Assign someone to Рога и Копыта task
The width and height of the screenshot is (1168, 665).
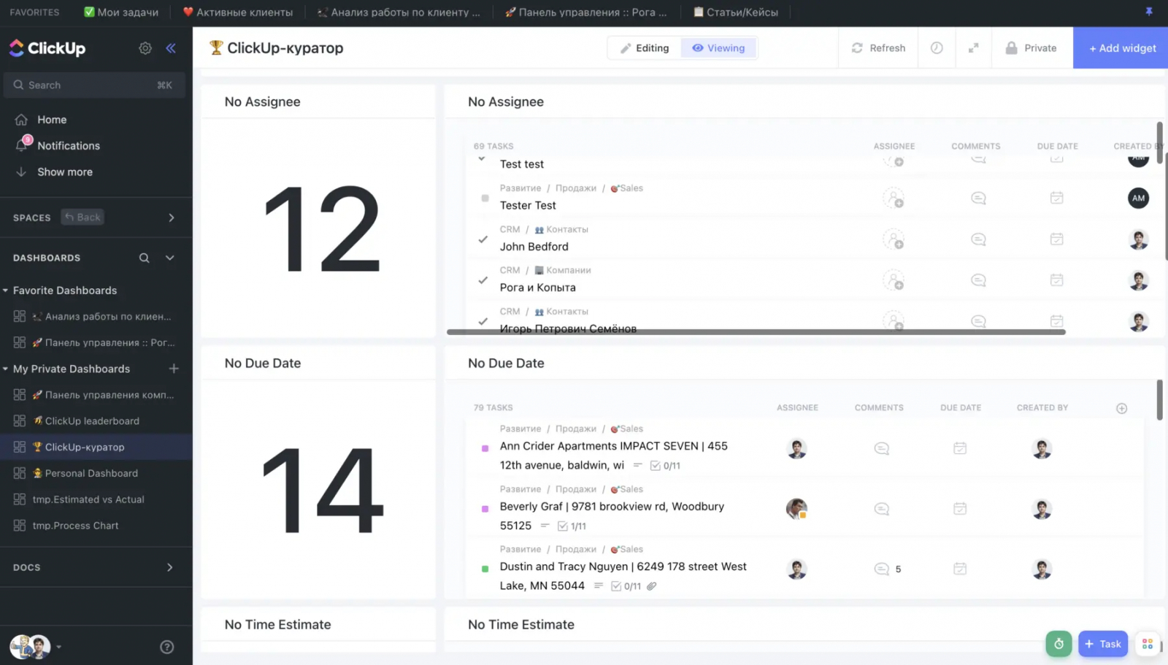click(x=894, y=280)
